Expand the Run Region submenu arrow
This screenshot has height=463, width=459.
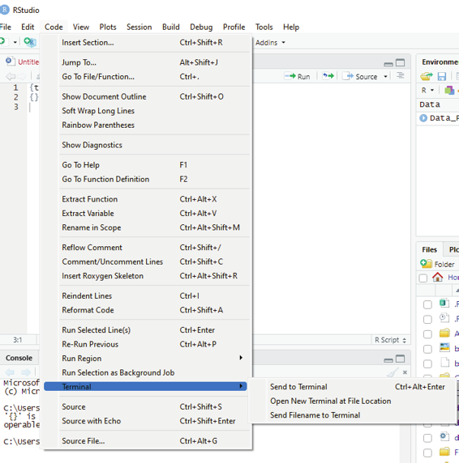click(241, 358)
